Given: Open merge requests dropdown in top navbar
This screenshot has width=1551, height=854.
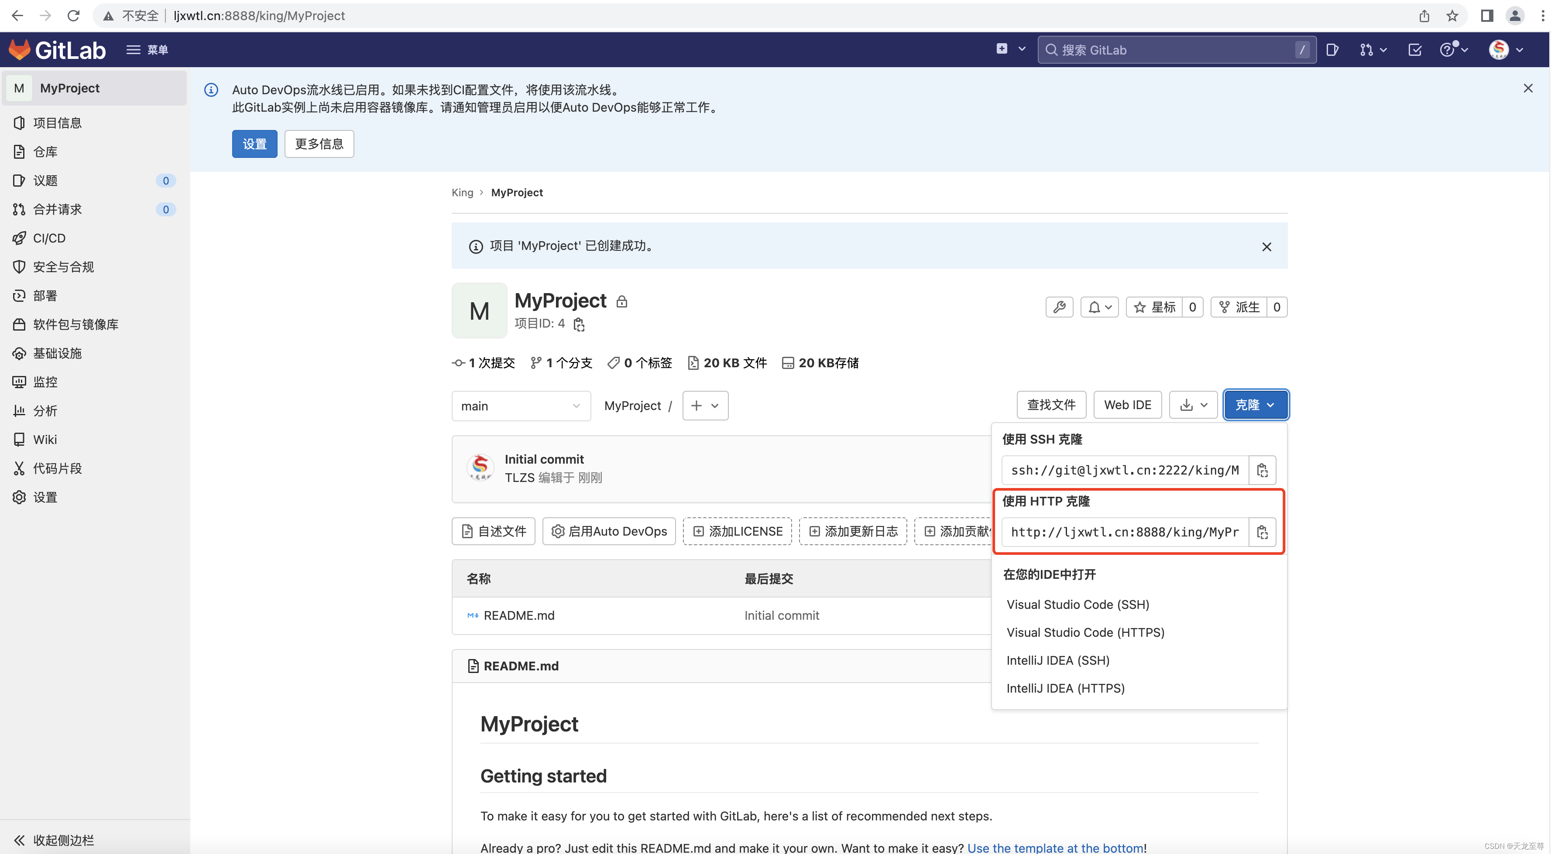Looking at the screenshot, I should [1373, 50].
